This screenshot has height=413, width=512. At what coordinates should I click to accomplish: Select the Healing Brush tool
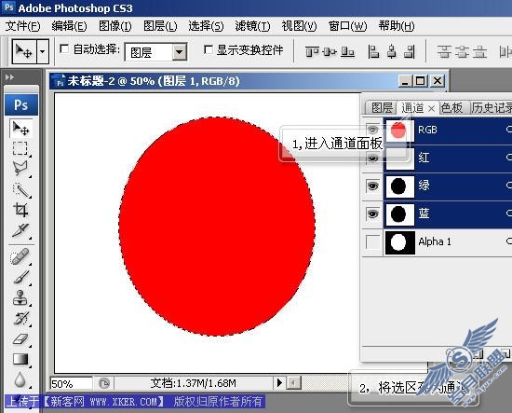(x=20, y=256)
